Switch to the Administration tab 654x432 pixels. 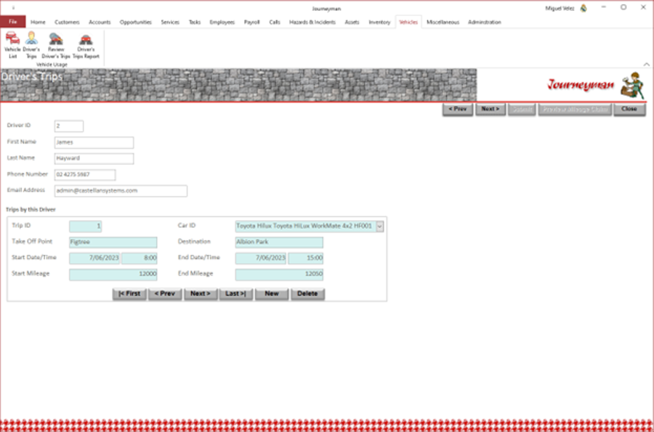click(485, 22)
